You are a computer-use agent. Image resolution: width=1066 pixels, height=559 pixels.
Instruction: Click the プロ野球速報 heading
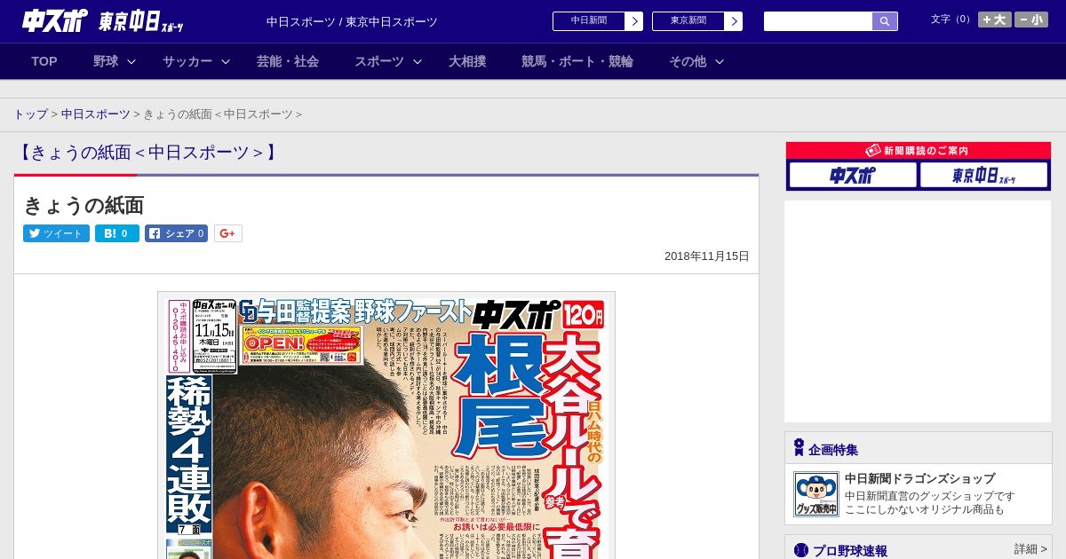tap(850, 551)
